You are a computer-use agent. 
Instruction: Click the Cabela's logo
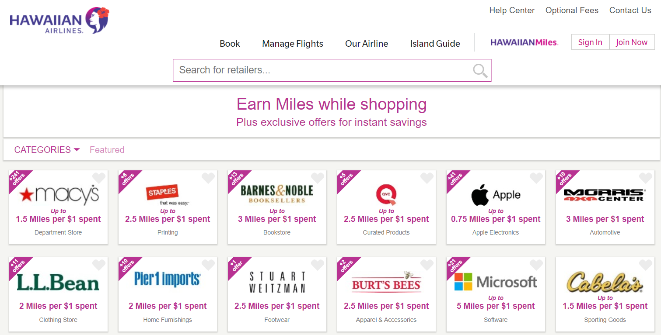pos(605,282)
